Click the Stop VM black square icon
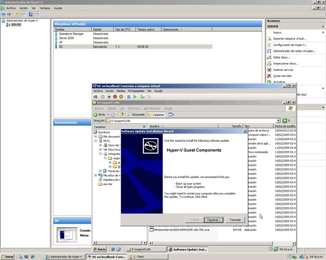This screenshot has width=326, height=260. click(x=109, y=97)
